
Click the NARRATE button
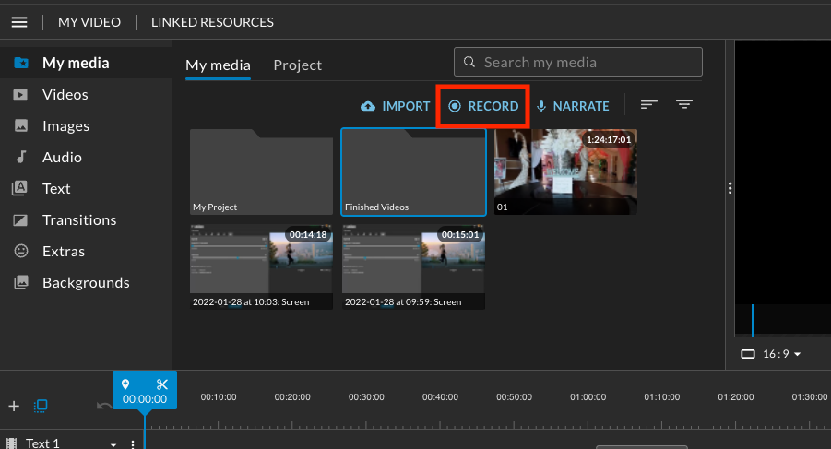[573, 106]
